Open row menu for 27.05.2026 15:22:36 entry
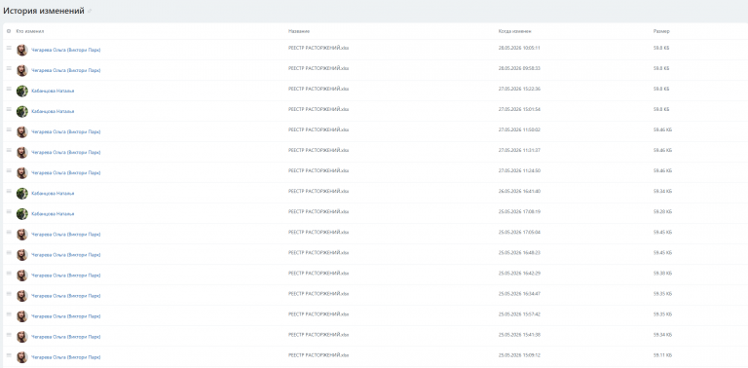This screenshot has height=368, width=748. point(9,90)
